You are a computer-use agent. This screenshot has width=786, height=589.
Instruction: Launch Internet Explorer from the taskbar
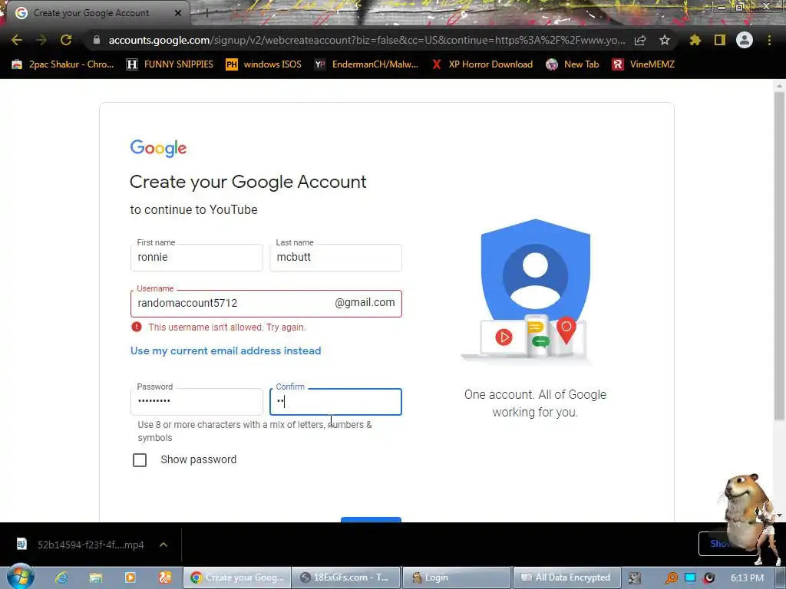(61, 577)
